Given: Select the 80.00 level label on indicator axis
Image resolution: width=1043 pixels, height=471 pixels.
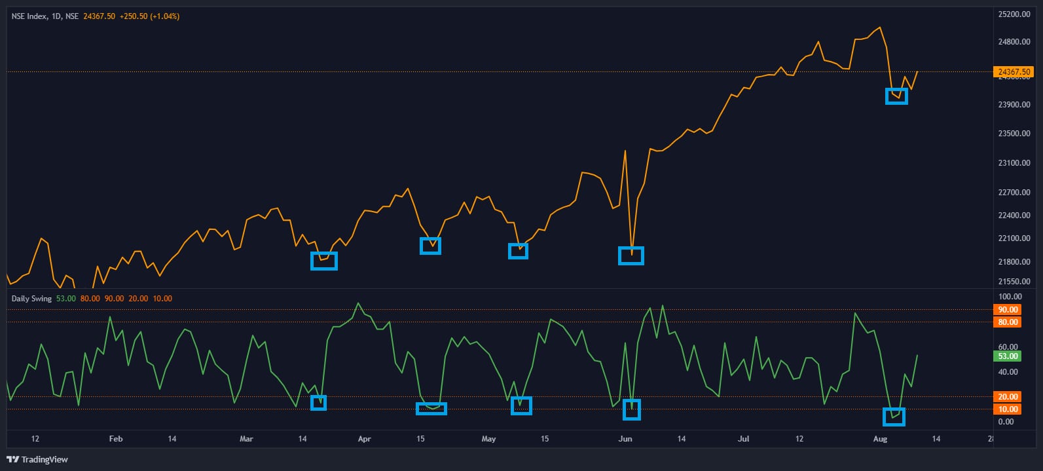Looking at the screenshot, I should [1008, 322].
